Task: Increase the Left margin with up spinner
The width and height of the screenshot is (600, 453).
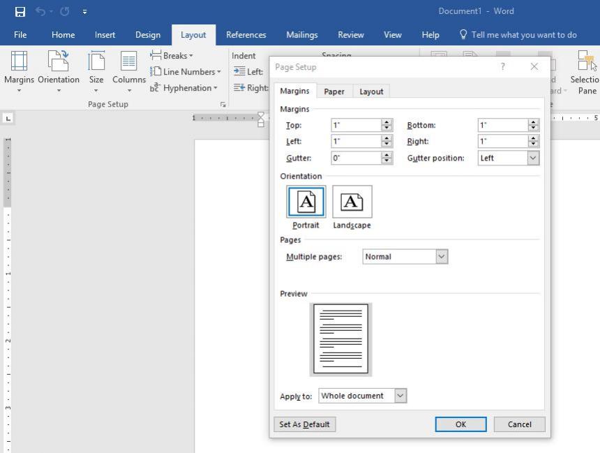Action: pyautogui.click(x=387, y=138)
